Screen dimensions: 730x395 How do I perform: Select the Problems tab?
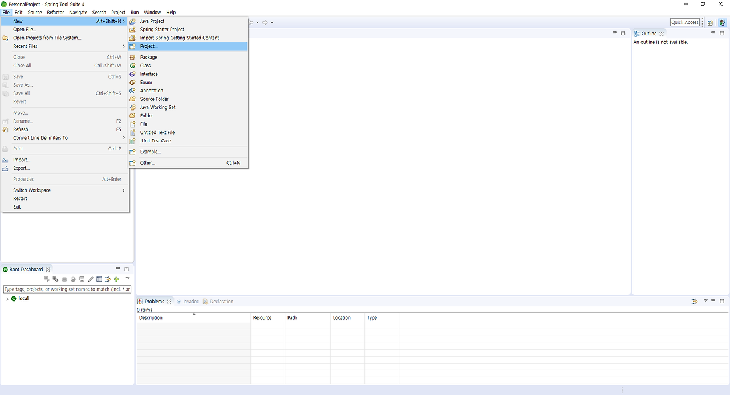155,302
